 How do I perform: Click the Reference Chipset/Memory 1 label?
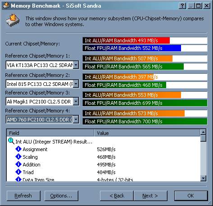tap(37, 56)
